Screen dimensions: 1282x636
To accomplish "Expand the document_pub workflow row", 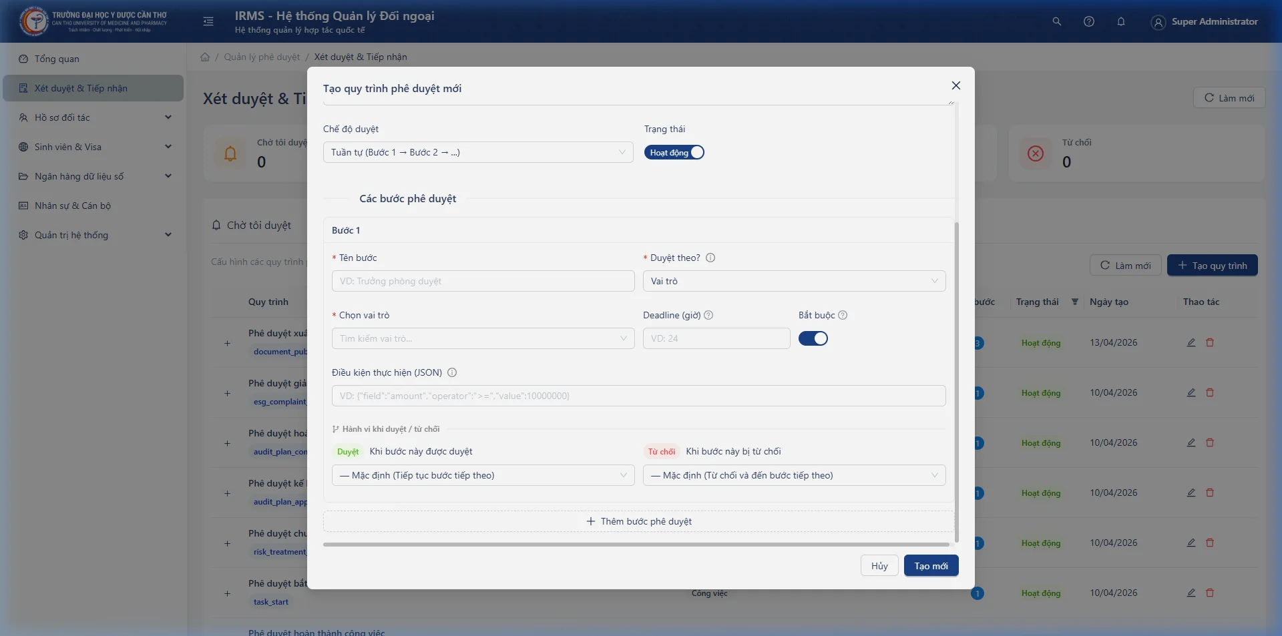I will point(227,343).
